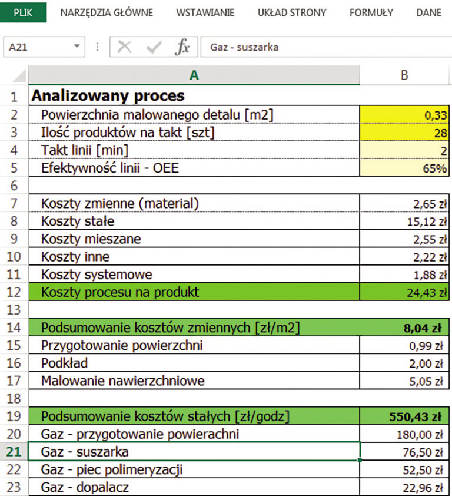Open the WSTAWIANIE ribbon tab
The height and width of the screenshot is (496, 452).
pyautogui.click(x=205, y=12)
